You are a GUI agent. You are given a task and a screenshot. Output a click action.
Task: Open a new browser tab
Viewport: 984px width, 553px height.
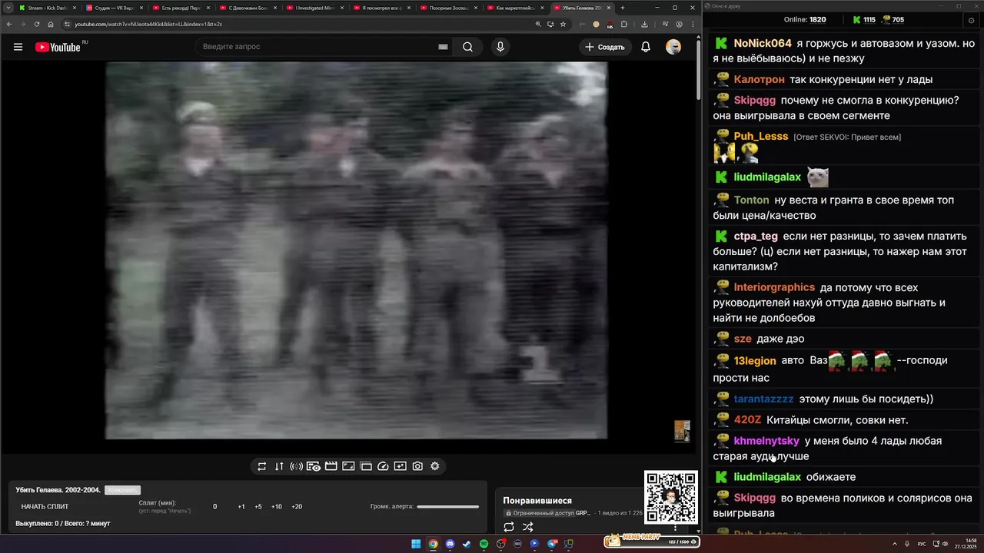coord(622,8)
